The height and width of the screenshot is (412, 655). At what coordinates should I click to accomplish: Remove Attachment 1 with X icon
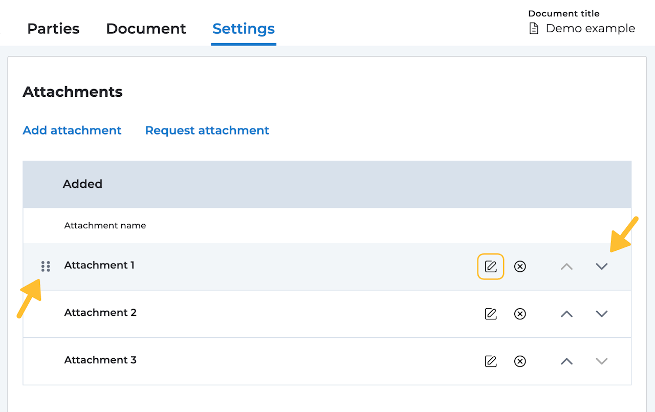520,266
